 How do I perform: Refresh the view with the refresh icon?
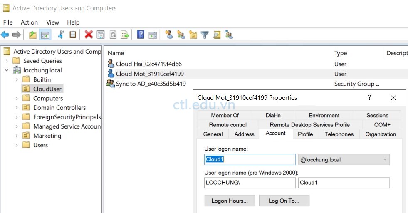coord(113,35)
